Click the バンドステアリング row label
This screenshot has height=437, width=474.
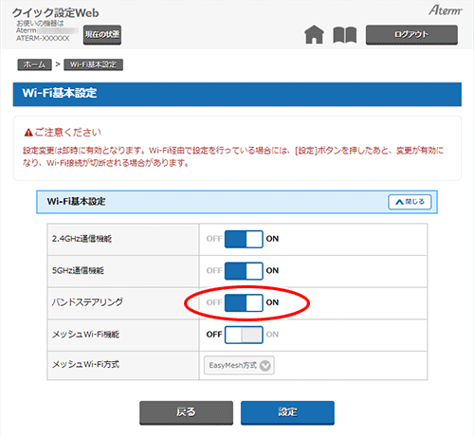coord(87,302)
